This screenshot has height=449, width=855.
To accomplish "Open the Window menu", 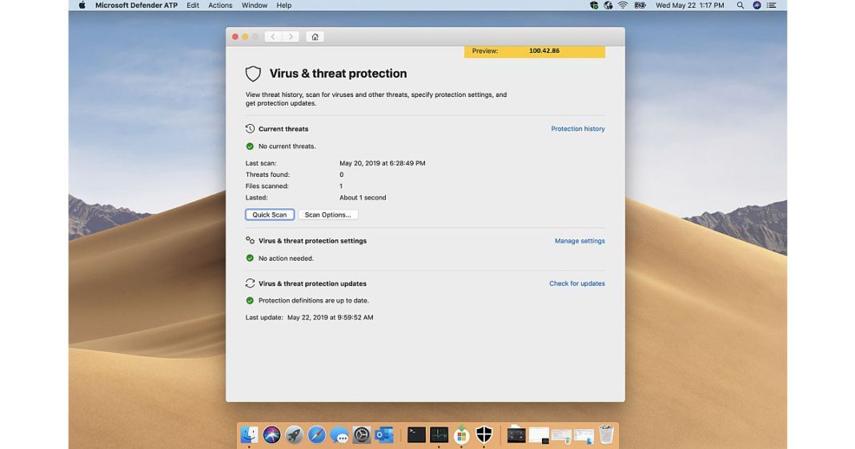I will tap(255, 6).
